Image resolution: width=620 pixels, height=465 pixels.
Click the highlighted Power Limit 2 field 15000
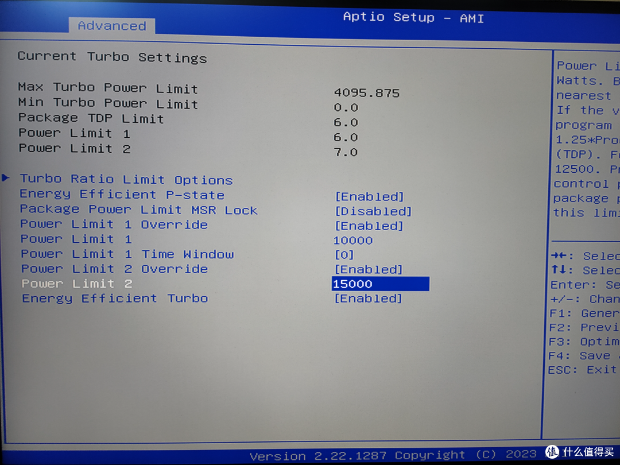click(x=380, y=284)
